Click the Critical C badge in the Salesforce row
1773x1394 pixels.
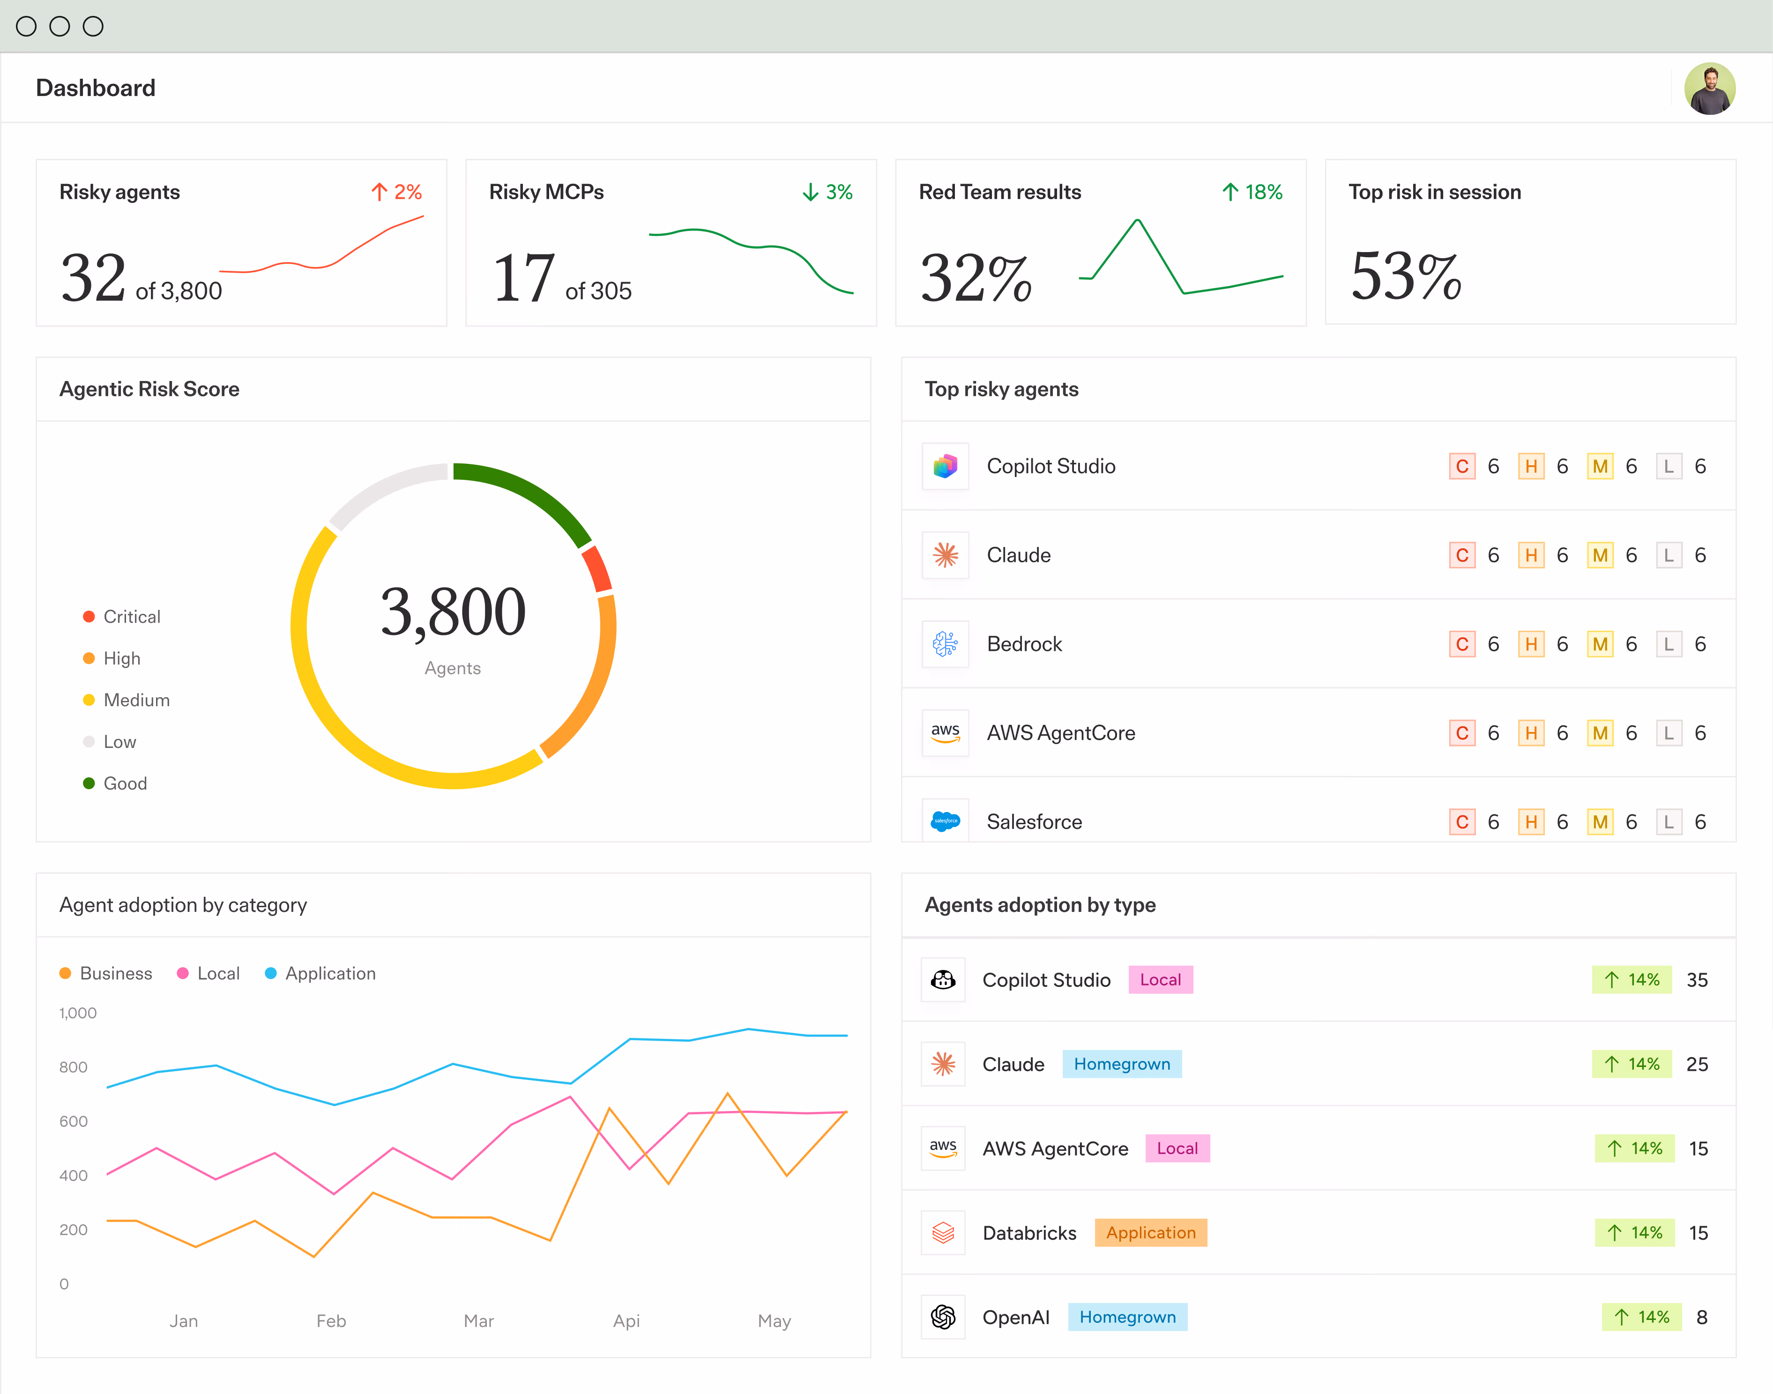point(1462,822)
